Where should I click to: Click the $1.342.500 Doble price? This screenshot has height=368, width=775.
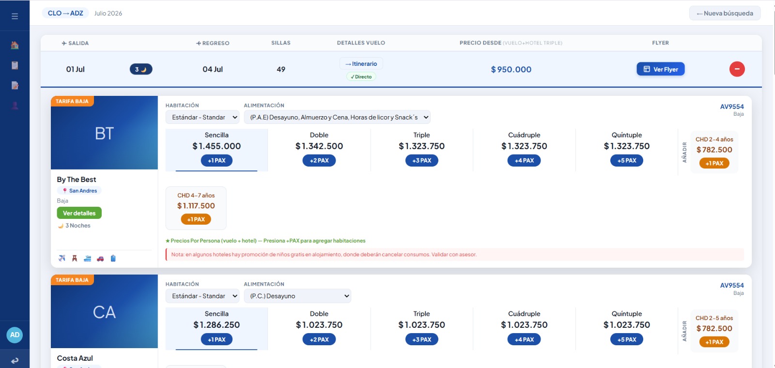[319, 146]
